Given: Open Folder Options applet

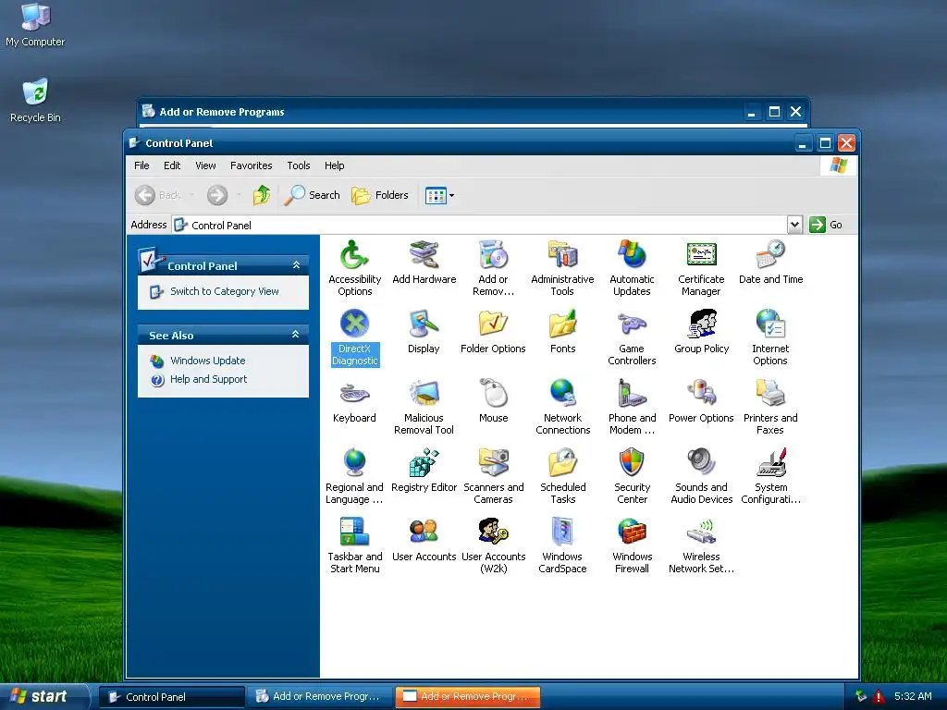Looking at the screenshot, I should pyautogui.click(x=494, y=332).
